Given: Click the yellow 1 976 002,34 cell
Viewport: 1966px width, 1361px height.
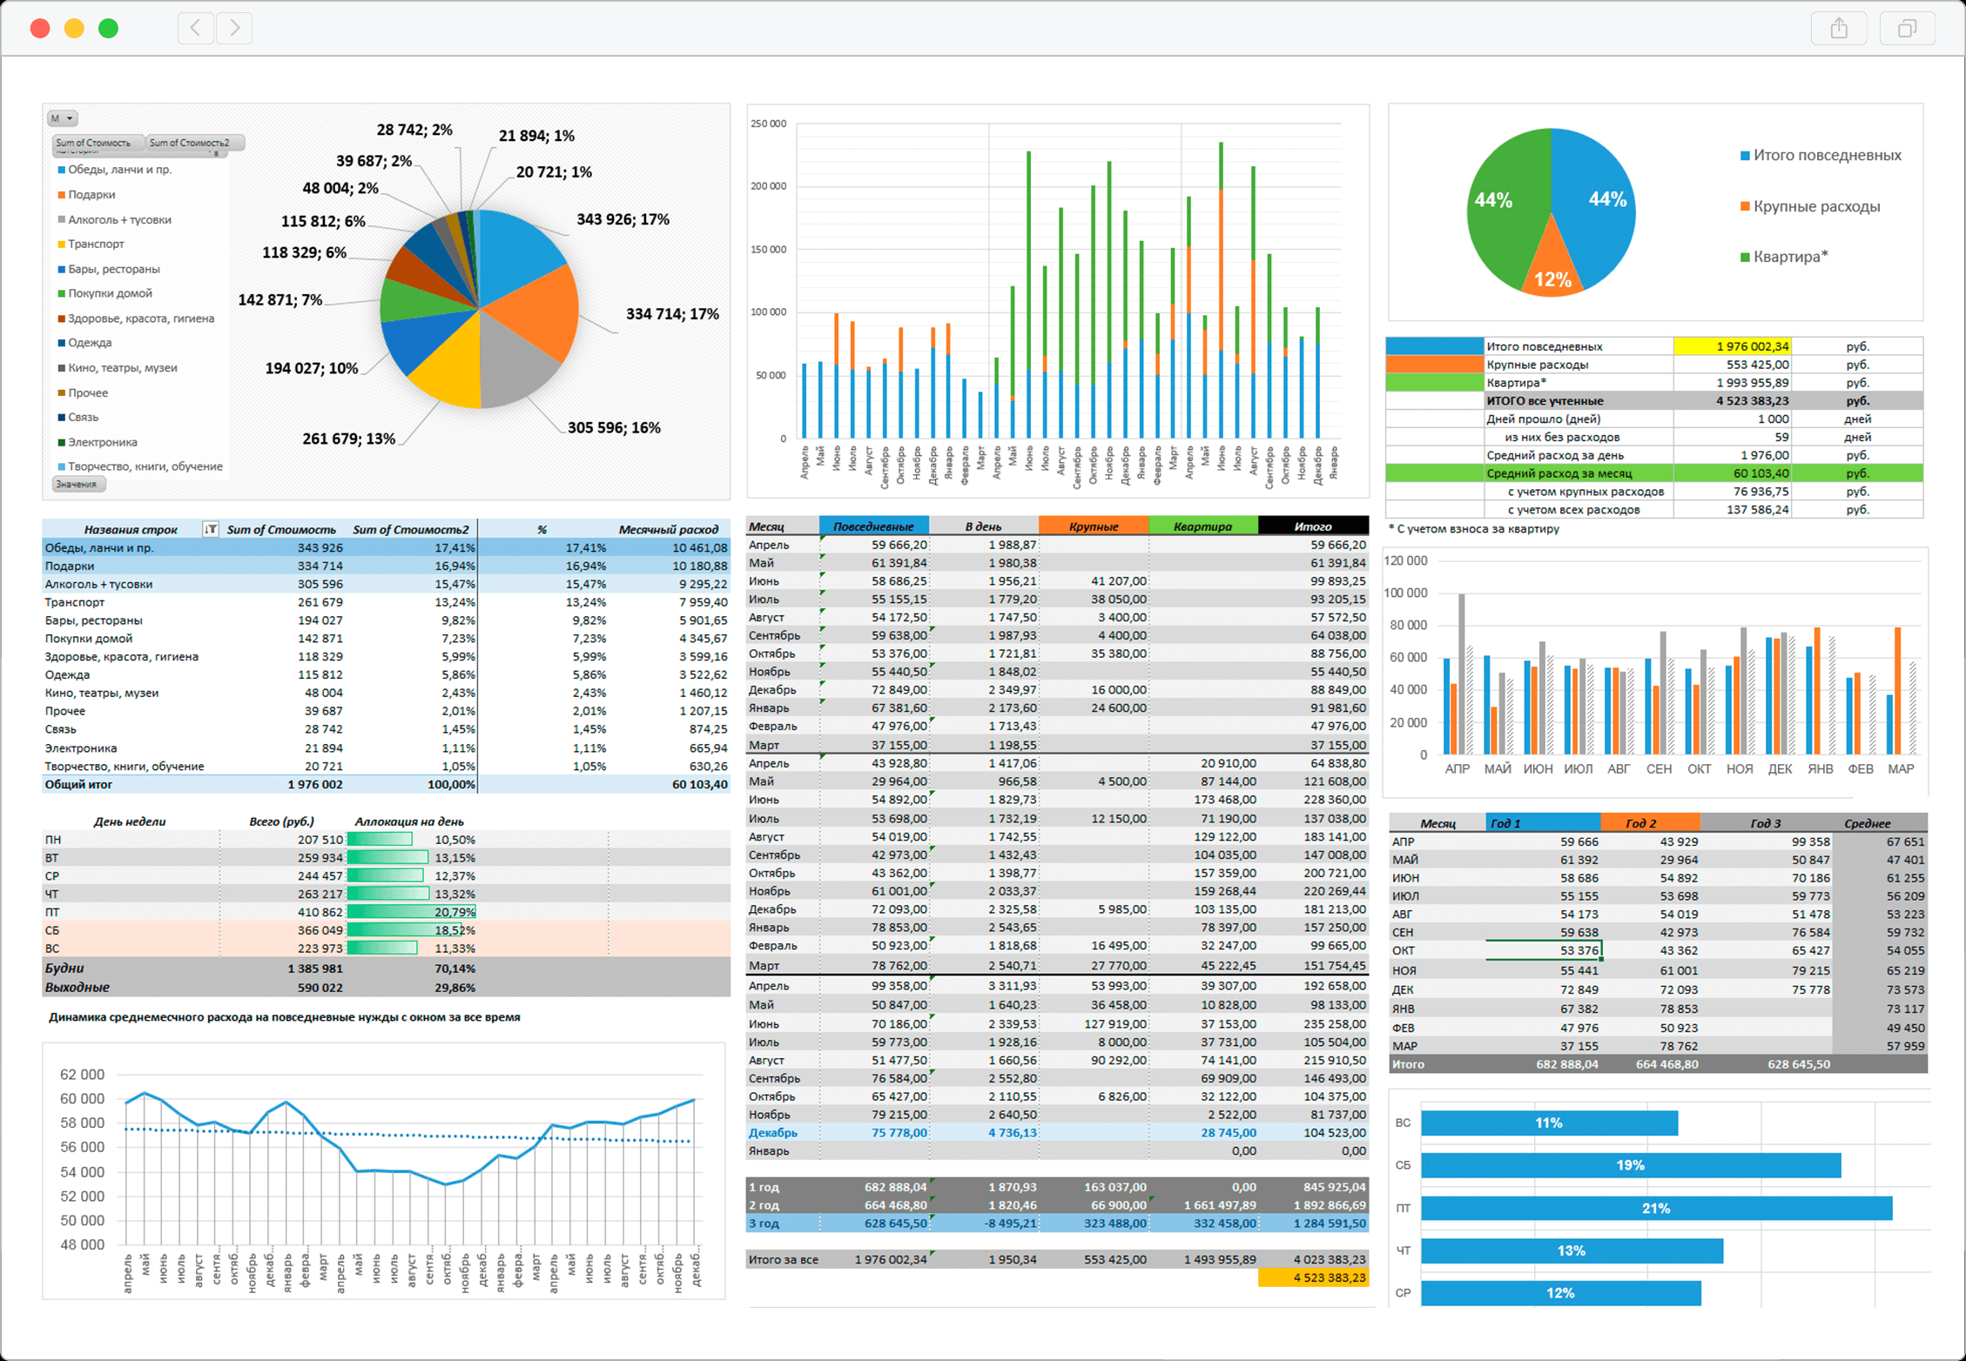Looking at the screenshot, I should (x=1731, y=346).
